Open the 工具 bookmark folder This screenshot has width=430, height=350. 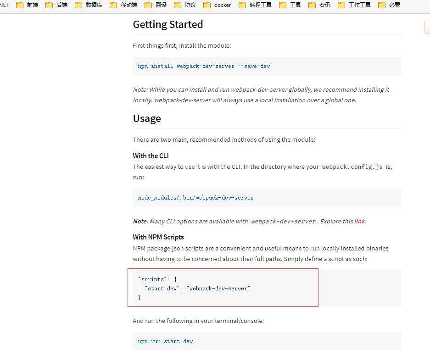click(290, 5)
